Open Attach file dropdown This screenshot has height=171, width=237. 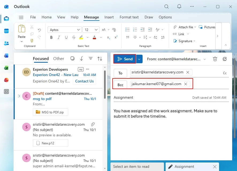click(x=195, y=27)
